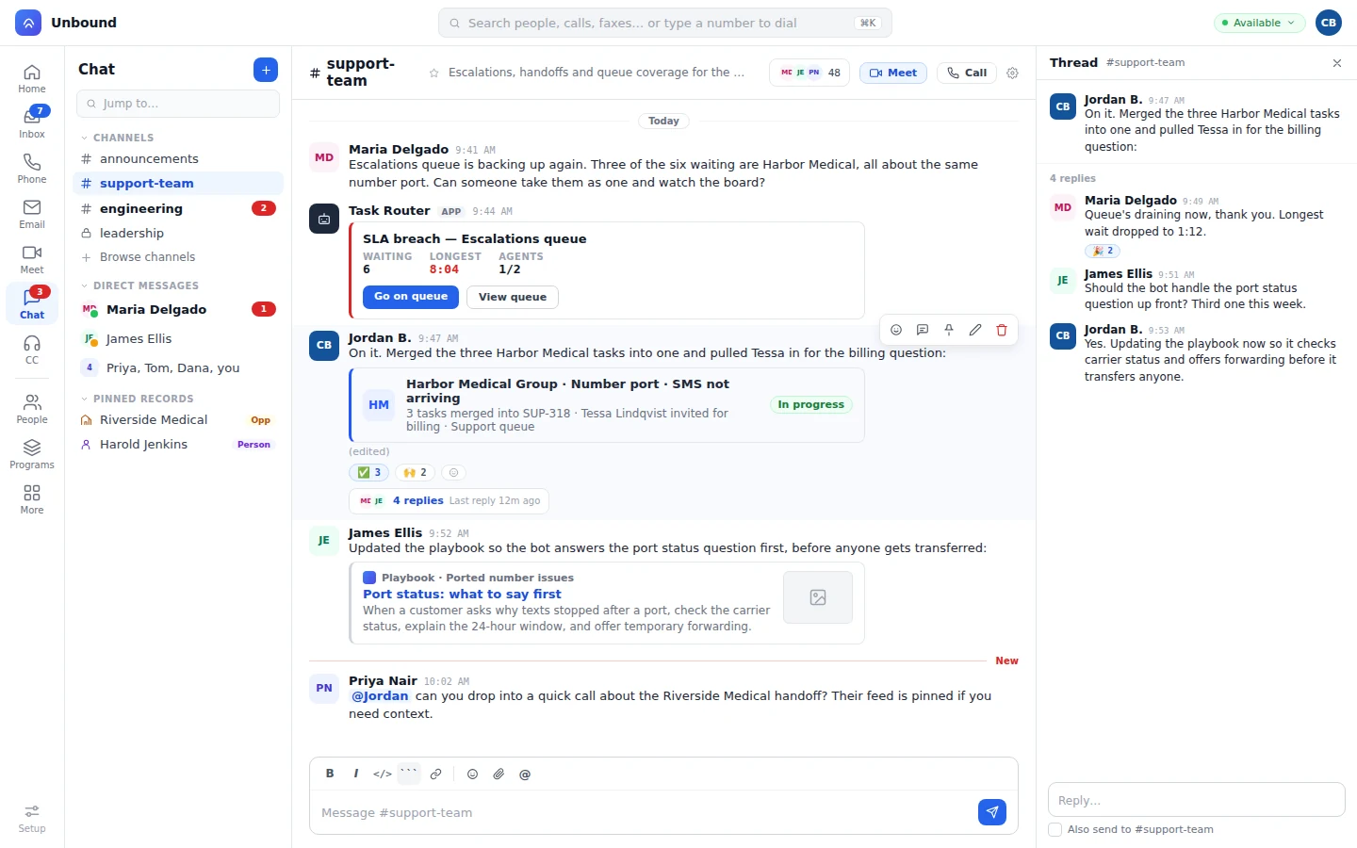
Task: Click the Go on queue button
Action: tap(411, 297)
